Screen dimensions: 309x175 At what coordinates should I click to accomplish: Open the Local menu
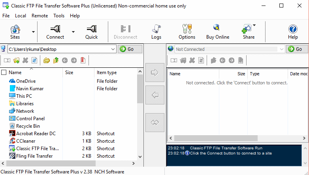pyautogui.click(x=21, y=16)
